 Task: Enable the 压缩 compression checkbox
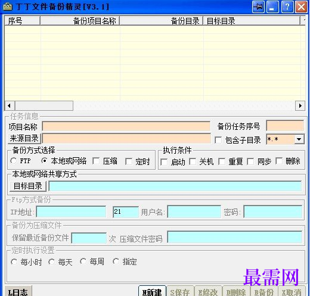96,161
